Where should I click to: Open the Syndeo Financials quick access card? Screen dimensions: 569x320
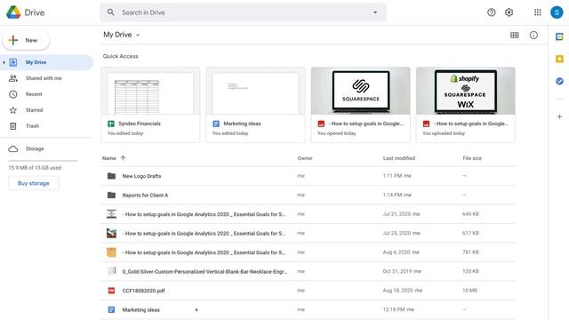point(150,105)
